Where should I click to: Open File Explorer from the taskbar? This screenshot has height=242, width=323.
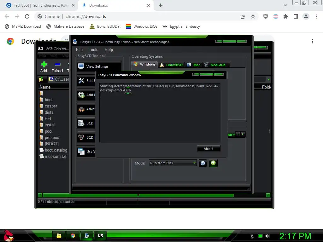pyautogui.click(x=59, y=236)
